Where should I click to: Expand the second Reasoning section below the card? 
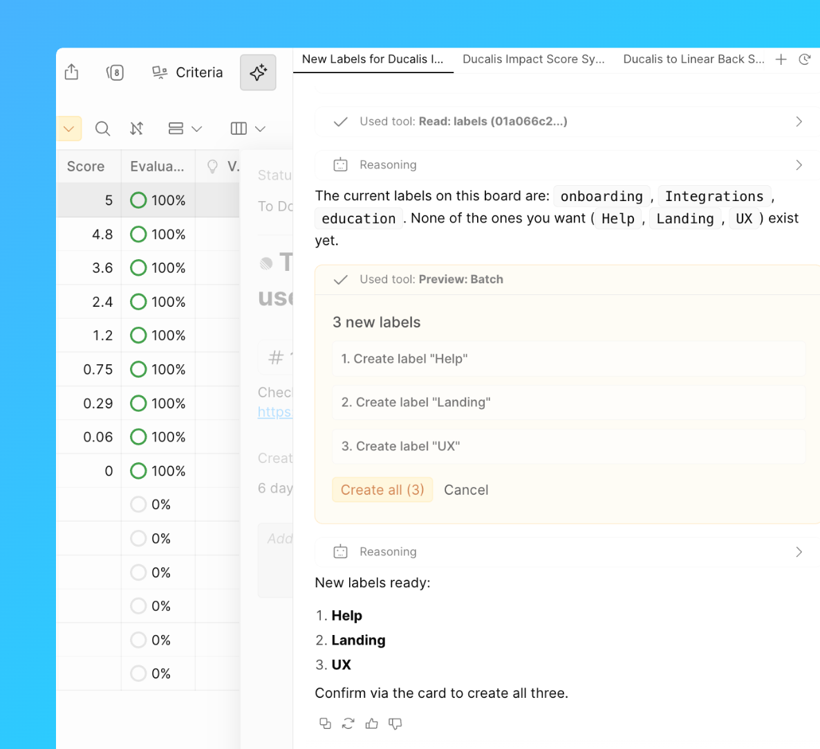point(567,552)
